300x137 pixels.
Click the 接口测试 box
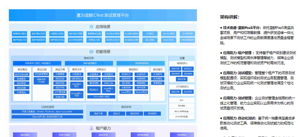[x=150, y=40]
